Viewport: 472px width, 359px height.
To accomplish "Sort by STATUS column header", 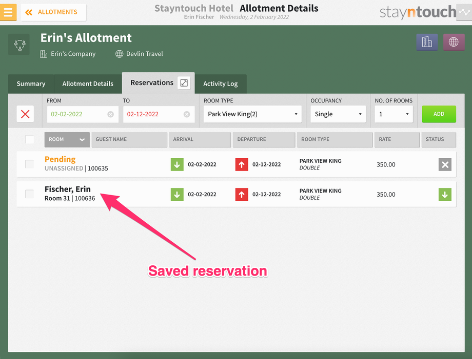I will pyautogui.click(x=439, y=140).
